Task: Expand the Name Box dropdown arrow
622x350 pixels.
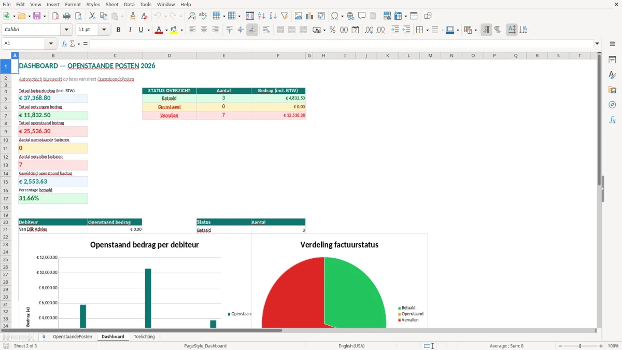Action: (x=51, y=44)
